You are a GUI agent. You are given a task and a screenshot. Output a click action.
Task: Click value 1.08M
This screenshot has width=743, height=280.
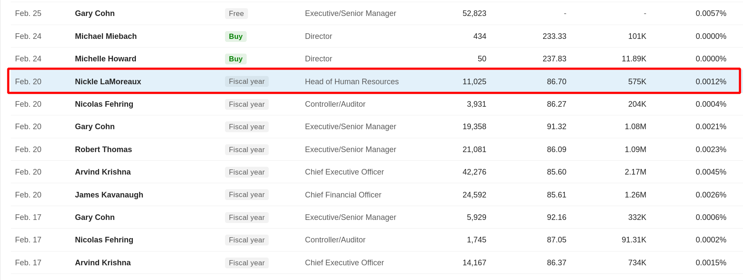click(x=635, y=127)
